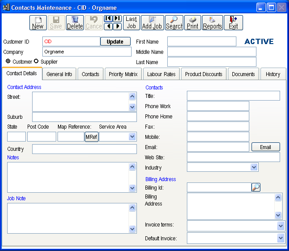Click the Delete trash bin icon

[x=74, y=23]
